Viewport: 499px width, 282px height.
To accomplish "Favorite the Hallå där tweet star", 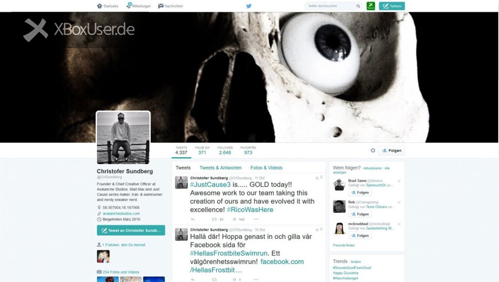I will pyautogui.click(x=234, y=279).
